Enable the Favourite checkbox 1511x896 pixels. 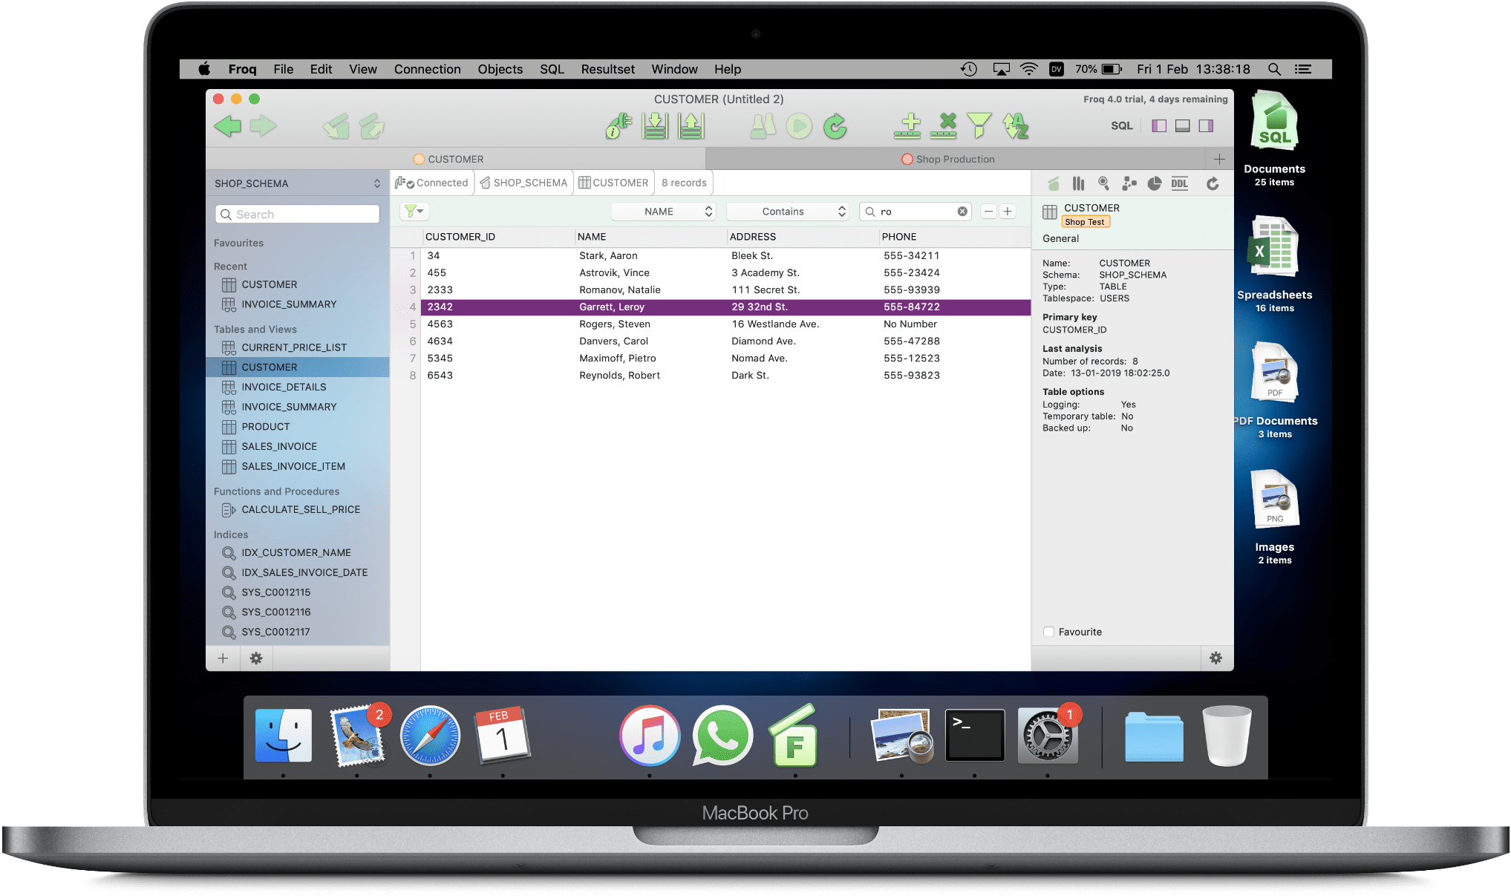point(1048,632)
